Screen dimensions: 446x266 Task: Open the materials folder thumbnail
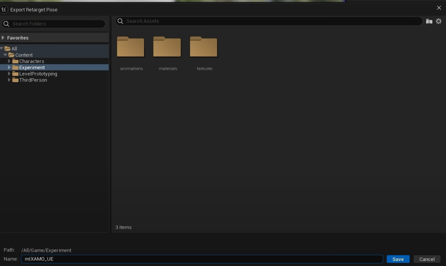click(167, 47)
